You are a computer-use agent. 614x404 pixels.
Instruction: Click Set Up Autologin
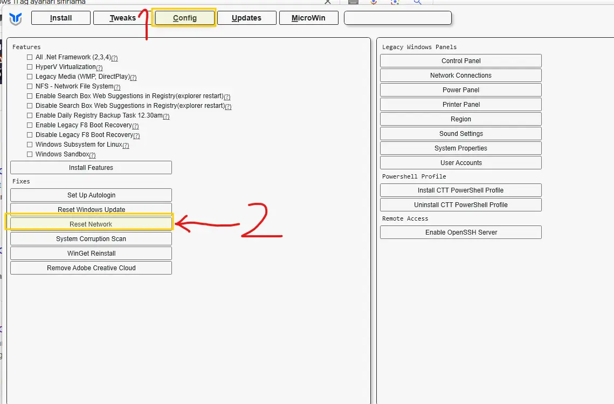(91, 195)
